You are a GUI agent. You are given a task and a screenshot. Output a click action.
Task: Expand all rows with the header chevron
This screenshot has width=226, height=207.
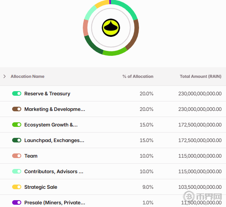[5, 76]
